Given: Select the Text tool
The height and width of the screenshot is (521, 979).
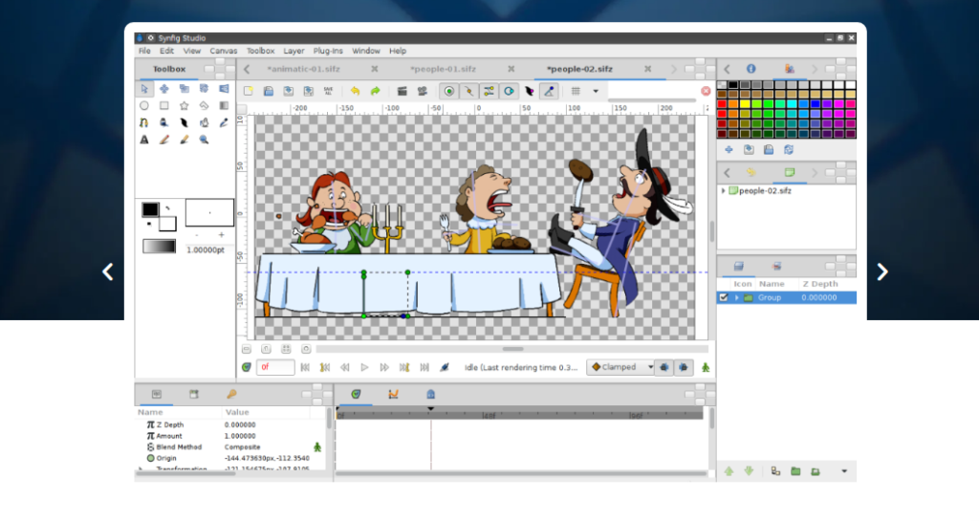Looking at the screenshot, I should click(144, 140).
